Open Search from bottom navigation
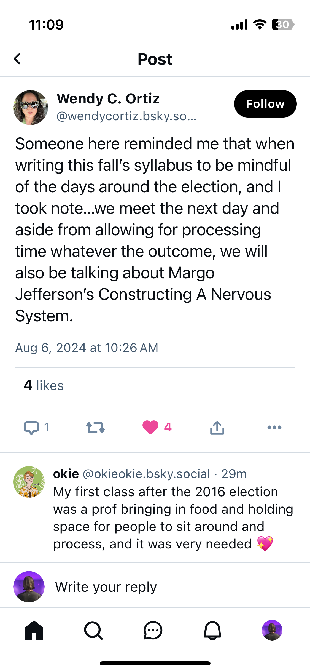Screen dimensions: 310x672 click(93, 630)
